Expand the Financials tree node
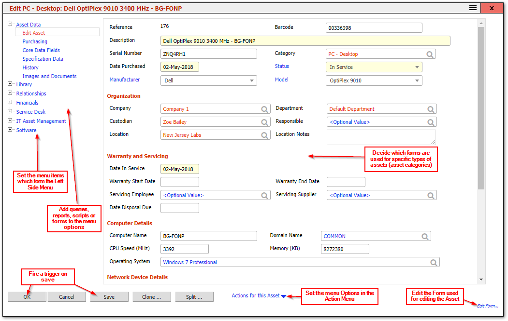Screen dimensions: 508x321 [10, 102]
